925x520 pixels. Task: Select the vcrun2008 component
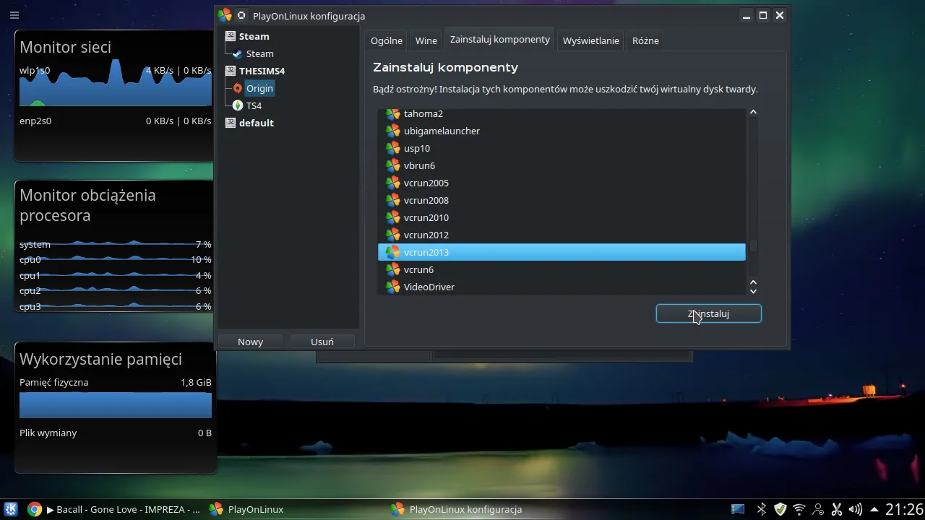click(x=562, y=200)
